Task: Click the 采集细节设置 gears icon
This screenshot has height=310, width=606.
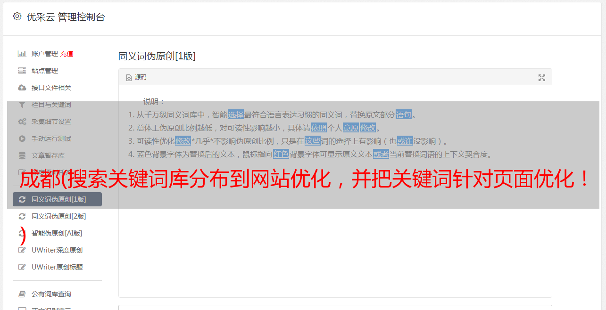Action: (x=22, y=122)
